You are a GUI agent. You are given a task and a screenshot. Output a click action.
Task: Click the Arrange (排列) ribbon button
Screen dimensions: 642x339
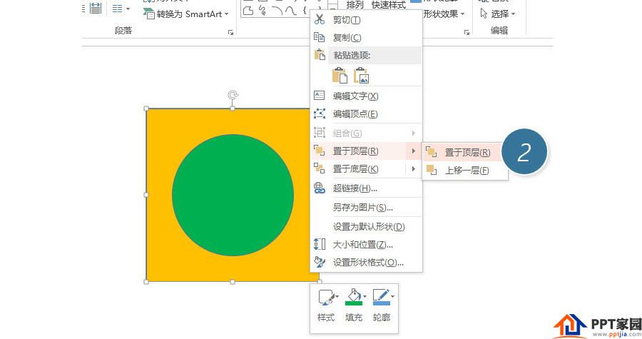[x=355, y=4]
